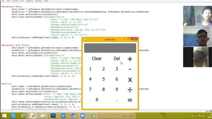The height and width of the screenshot is (119, 212).
Task: Click the multiply X key
Action: click(130, 79)
